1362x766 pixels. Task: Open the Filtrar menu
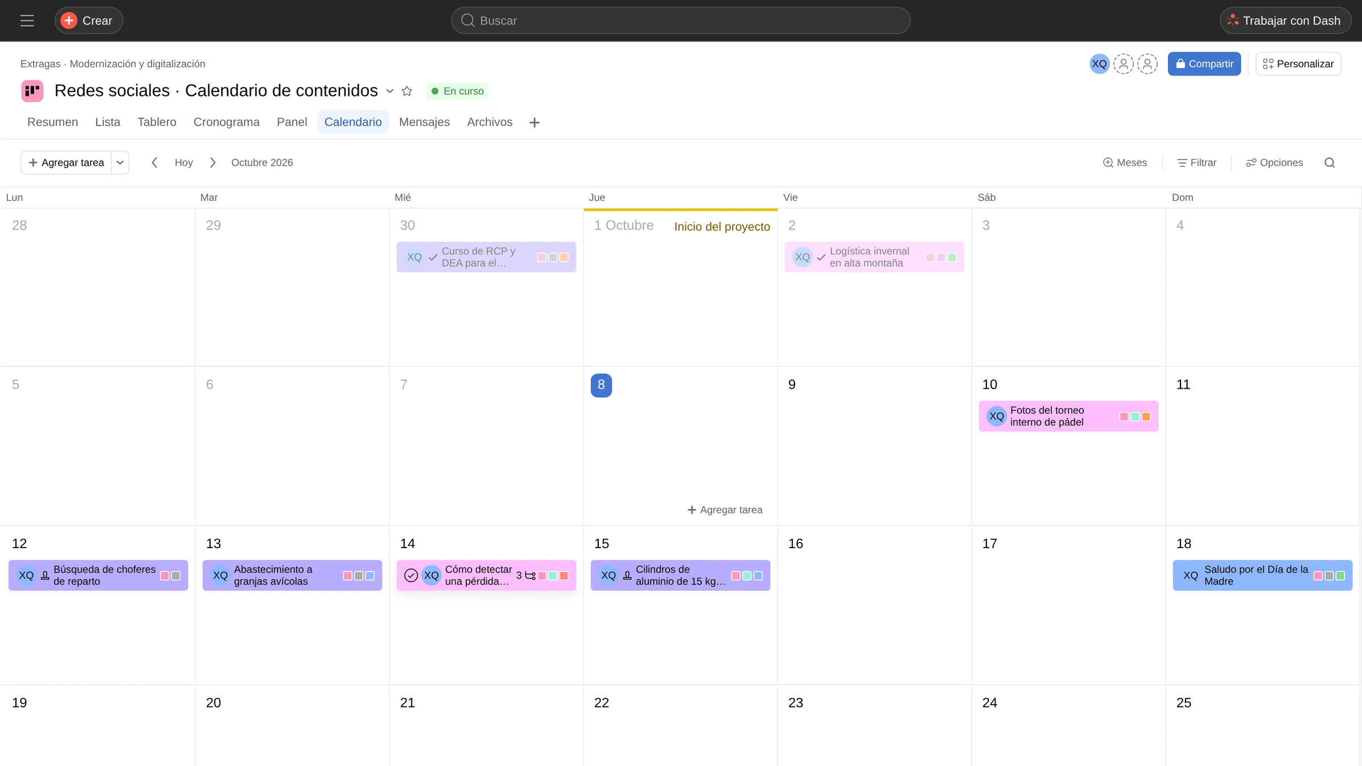[x=1196, y=163]
